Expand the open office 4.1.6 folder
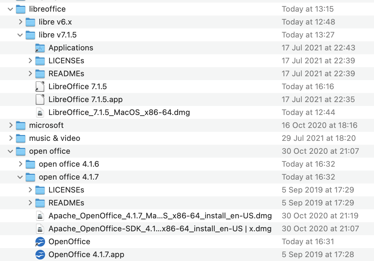This screenshot has width=374, height=261. [x=20, y=164]
